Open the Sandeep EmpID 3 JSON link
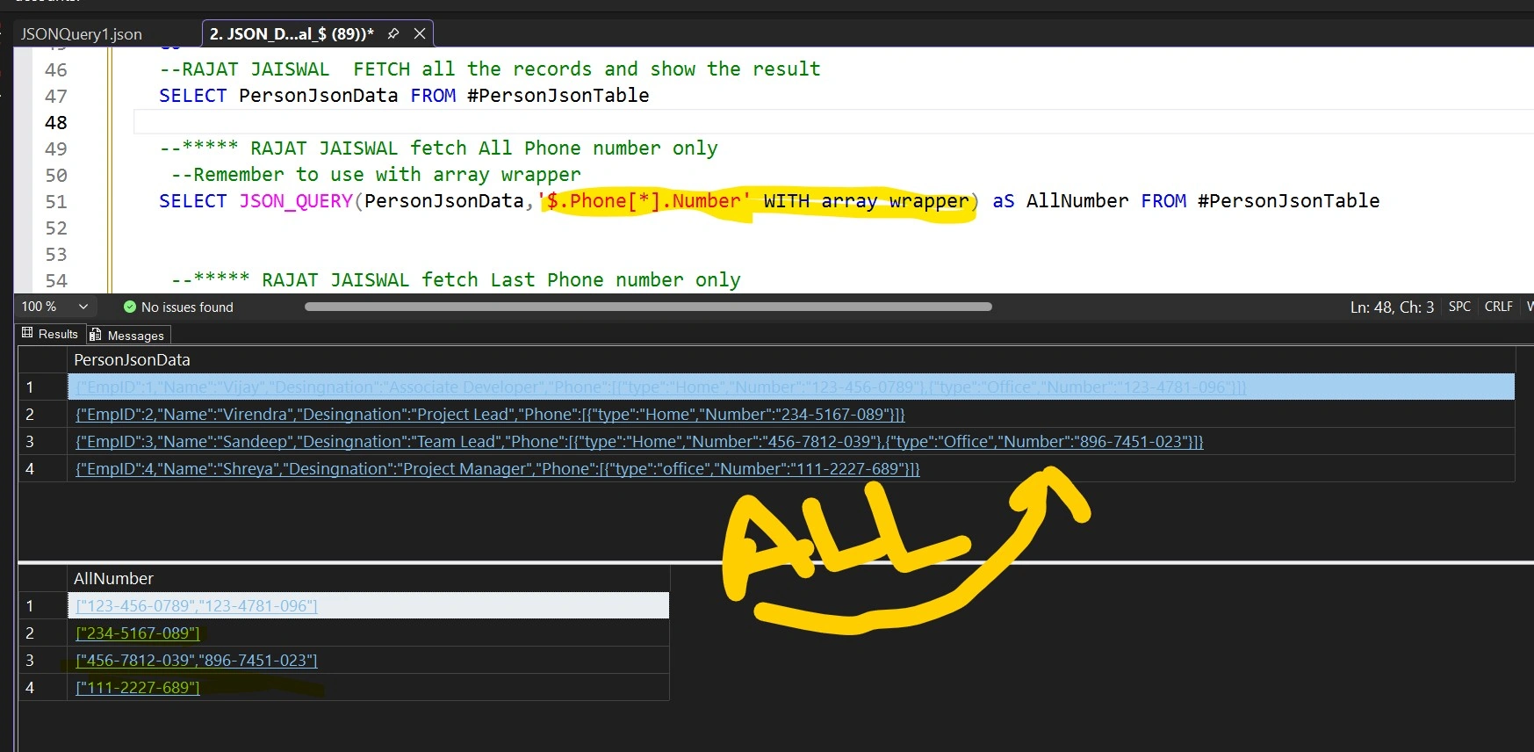 point(639,442)
